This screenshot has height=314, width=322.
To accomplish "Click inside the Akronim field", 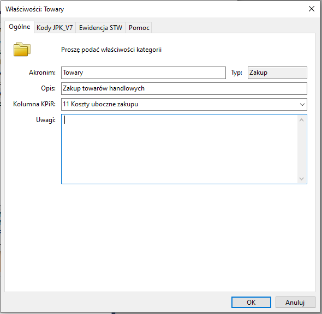I will pyautogui.click(x=144, y=73).
